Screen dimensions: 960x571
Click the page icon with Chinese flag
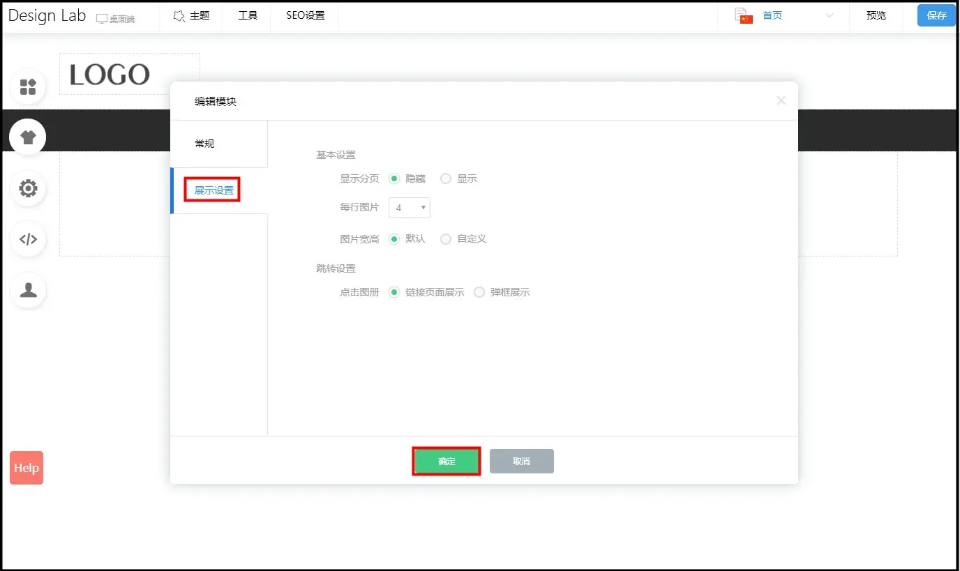point(744,16)
